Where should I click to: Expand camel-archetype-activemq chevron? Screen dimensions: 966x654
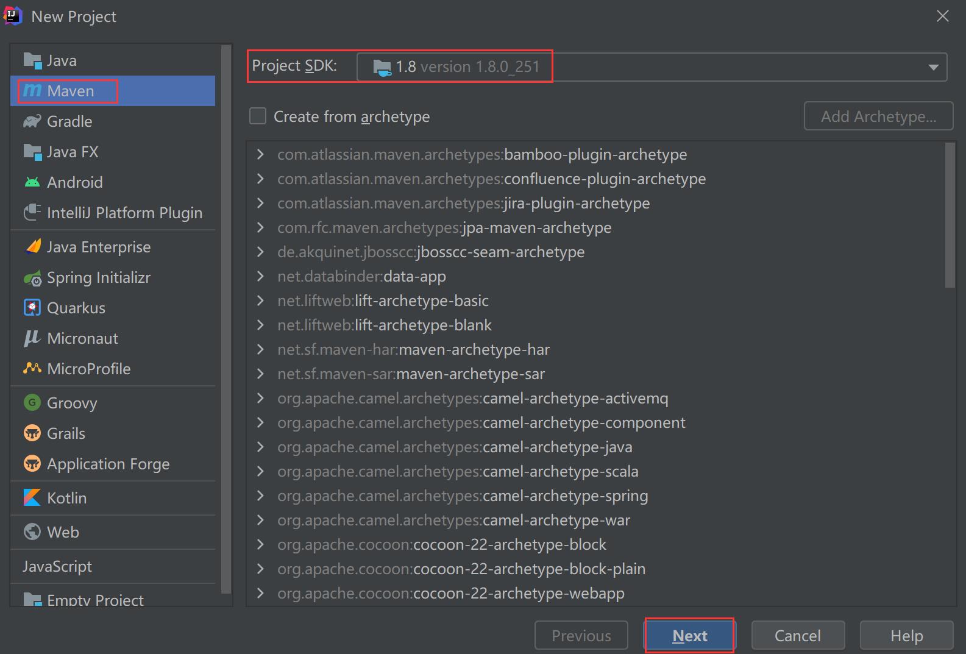(x=261, y=398)
